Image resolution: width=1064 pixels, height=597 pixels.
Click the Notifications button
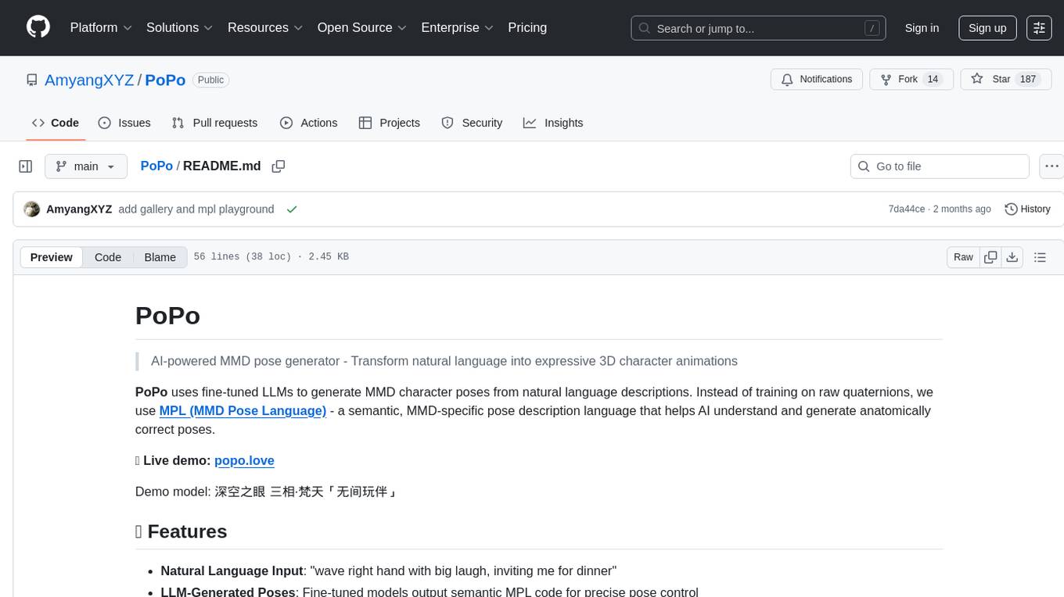[817, 80]
